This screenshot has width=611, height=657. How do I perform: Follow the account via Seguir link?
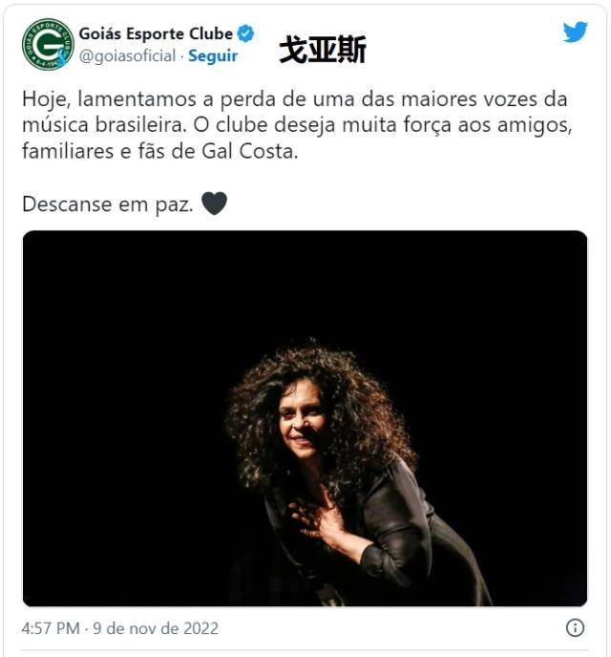pos(213,56)
